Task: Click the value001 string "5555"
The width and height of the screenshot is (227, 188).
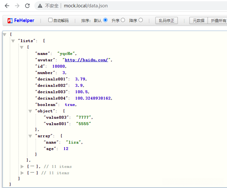Action: pos(84,124)
